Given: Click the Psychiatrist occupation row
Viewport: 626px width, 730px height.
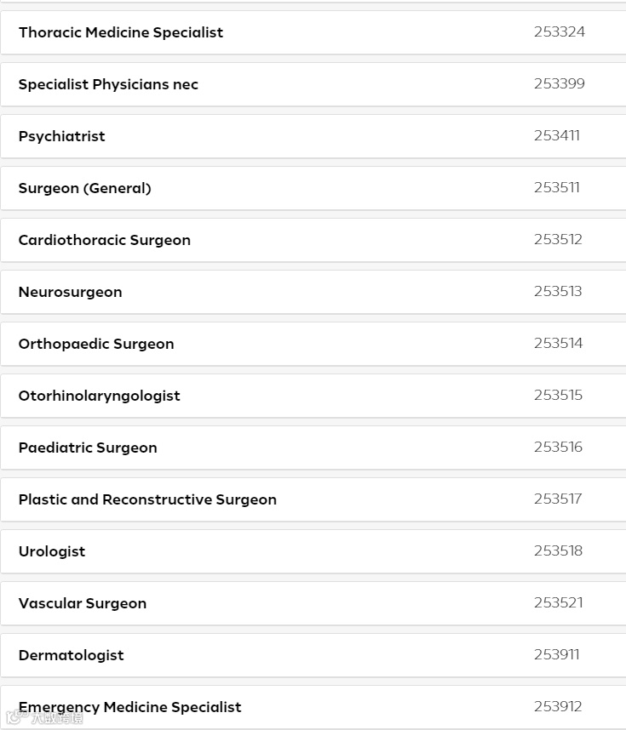Looking at the screenshot, I should 62,136.
